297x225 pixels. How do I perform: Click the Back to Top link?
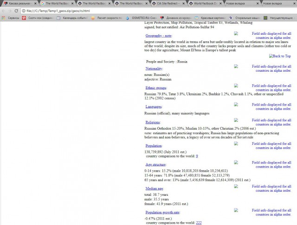(x=280, y=56)
